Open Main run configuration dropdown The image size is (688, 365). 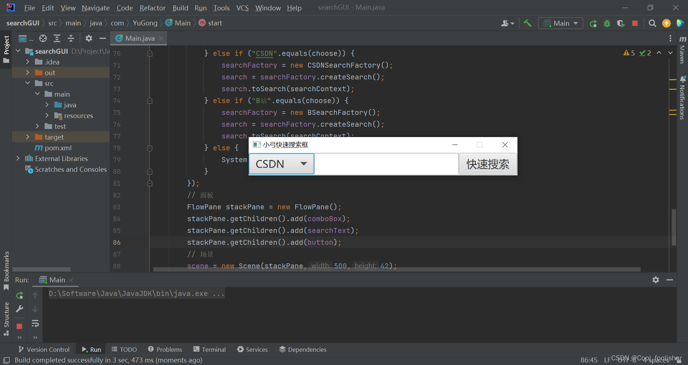click(x=560, y=23)
